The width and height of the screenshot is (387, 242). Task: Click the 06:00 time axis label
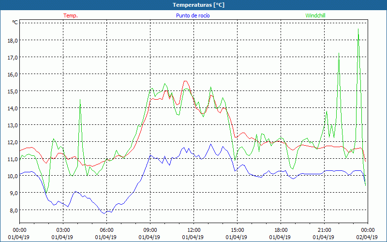106,230
